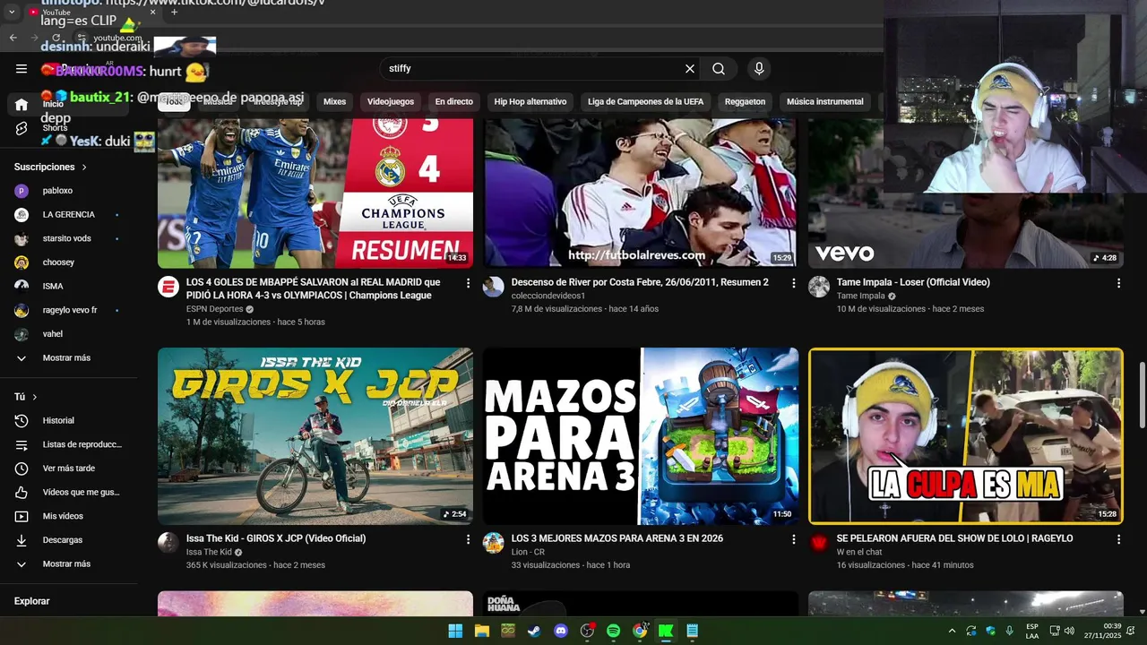The width and height of the screenshot is (1147, 645).
Task: Expand Mostrar más under Tú section
Action: click(x=68, y=564)
